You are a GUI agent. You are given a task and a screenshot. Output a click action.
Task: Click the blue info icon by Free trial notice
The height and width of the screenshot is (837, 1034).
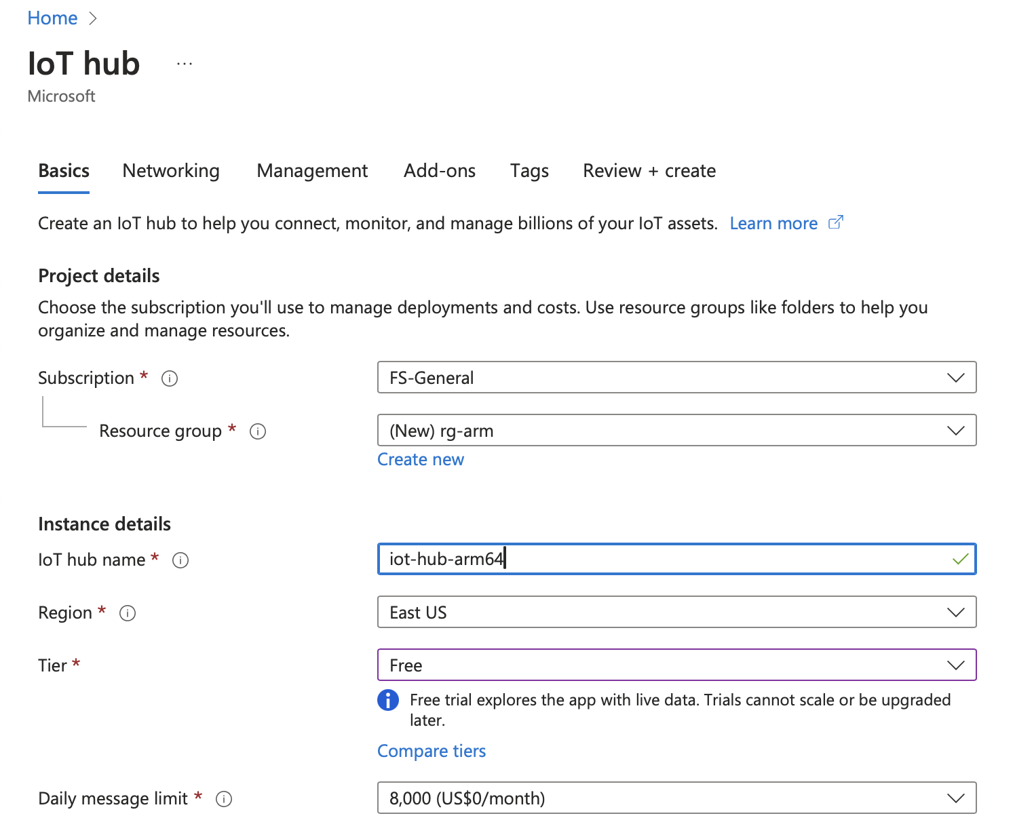click(x=388, y=700)
